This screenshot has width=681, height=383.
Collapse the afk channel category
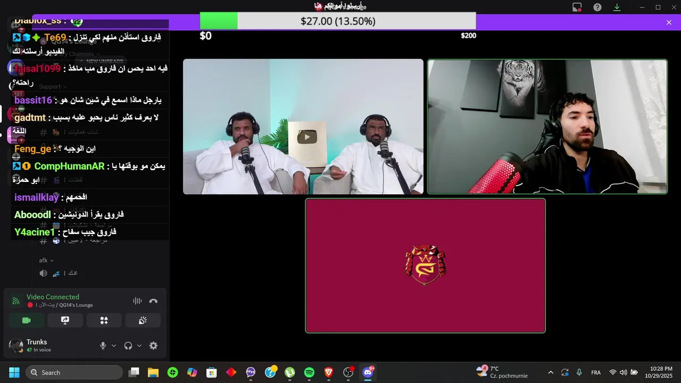(46, 261)
